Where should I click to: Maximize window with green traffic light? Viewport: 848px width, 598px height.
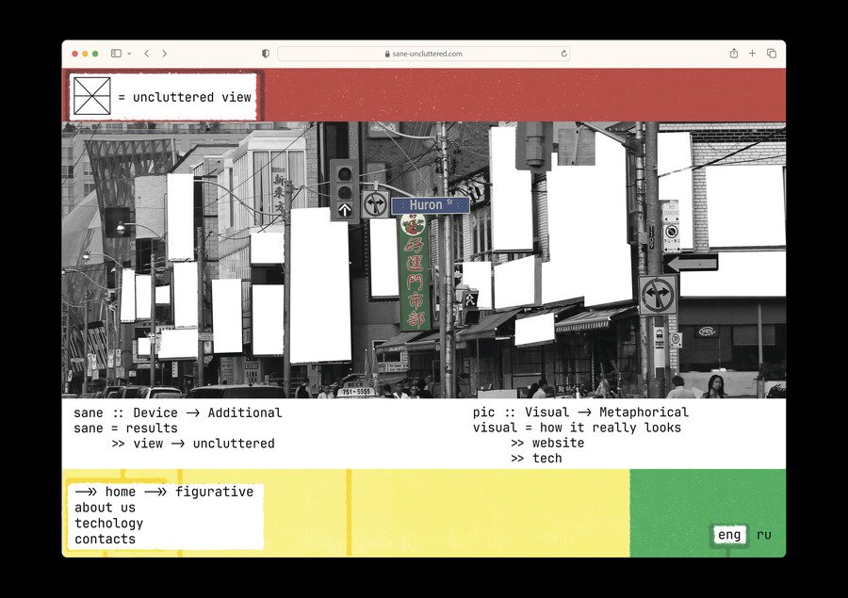click(x=95, y=54)
